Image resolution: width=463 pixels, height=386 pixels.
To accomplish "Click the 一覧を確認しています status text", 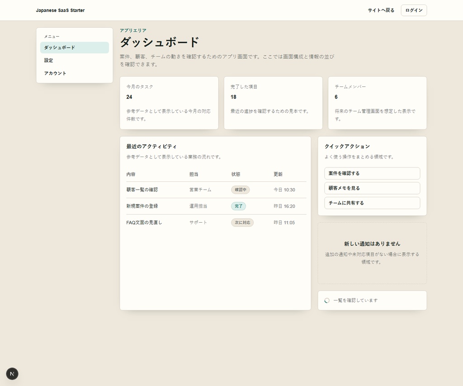I will coord(355,300).
